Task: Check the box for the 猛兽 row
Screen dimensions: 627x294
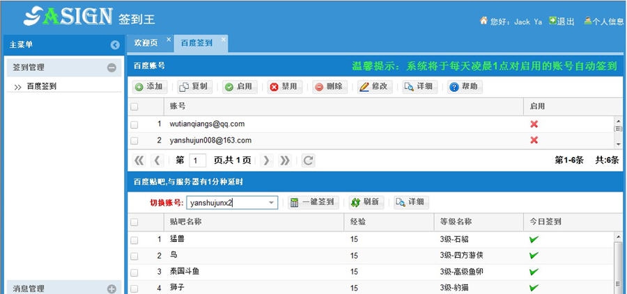Action: 134,240
